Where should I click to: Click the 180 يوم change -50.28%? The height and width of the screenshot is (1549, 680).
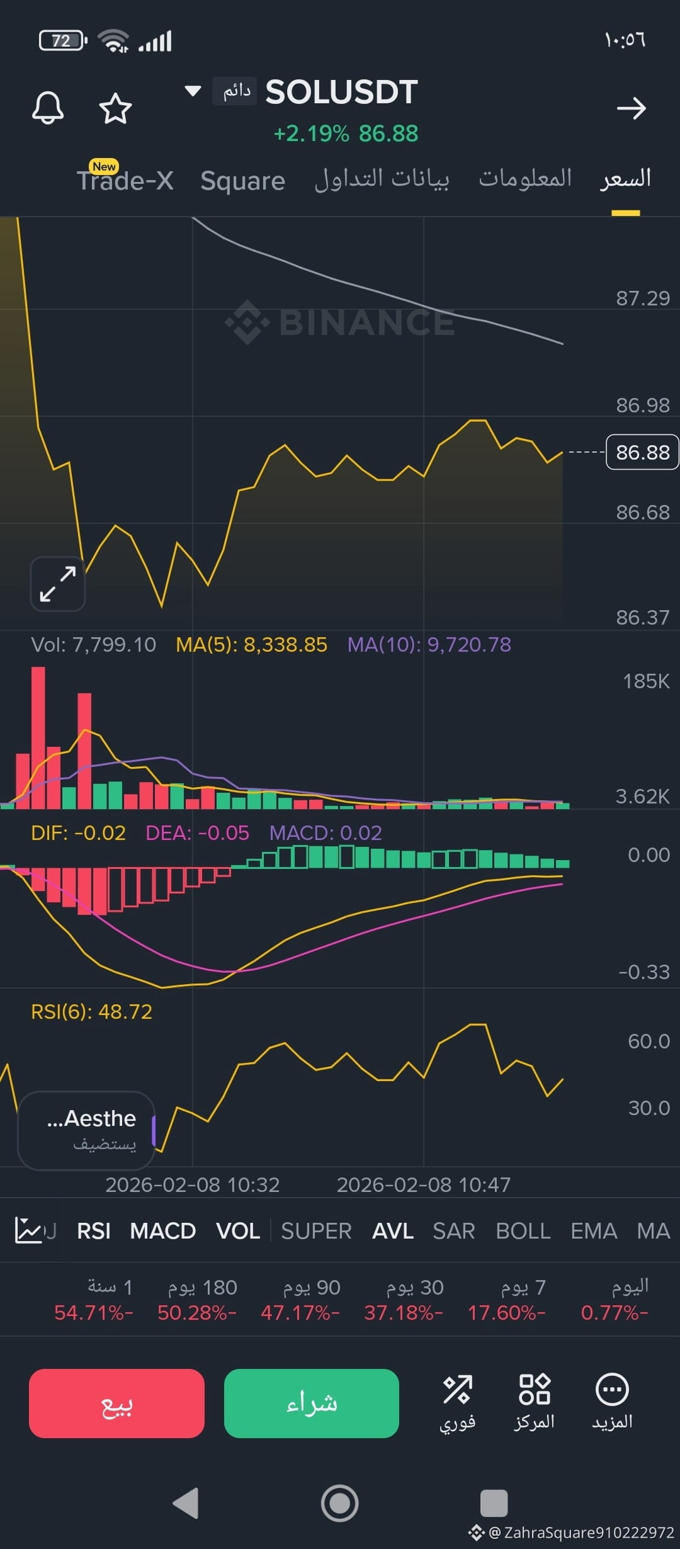(197, 1312)
